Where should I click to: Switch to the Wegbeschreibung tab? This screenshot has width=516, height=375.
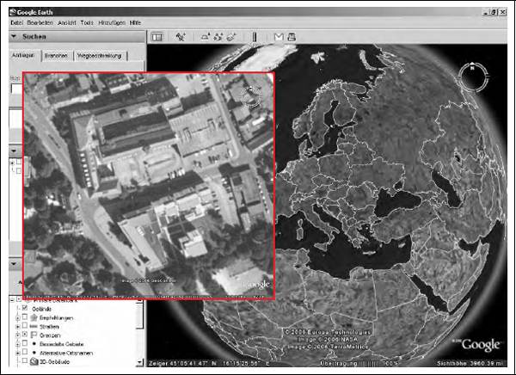[x=100, y=56]
